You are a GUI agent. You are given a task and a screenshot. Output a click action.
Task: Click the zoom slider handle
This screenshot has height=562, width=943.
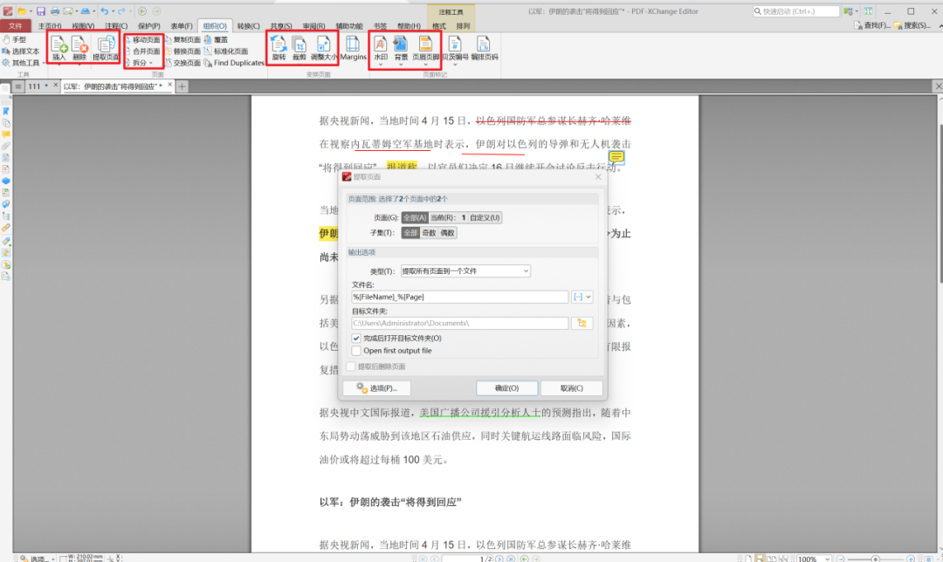876,559
